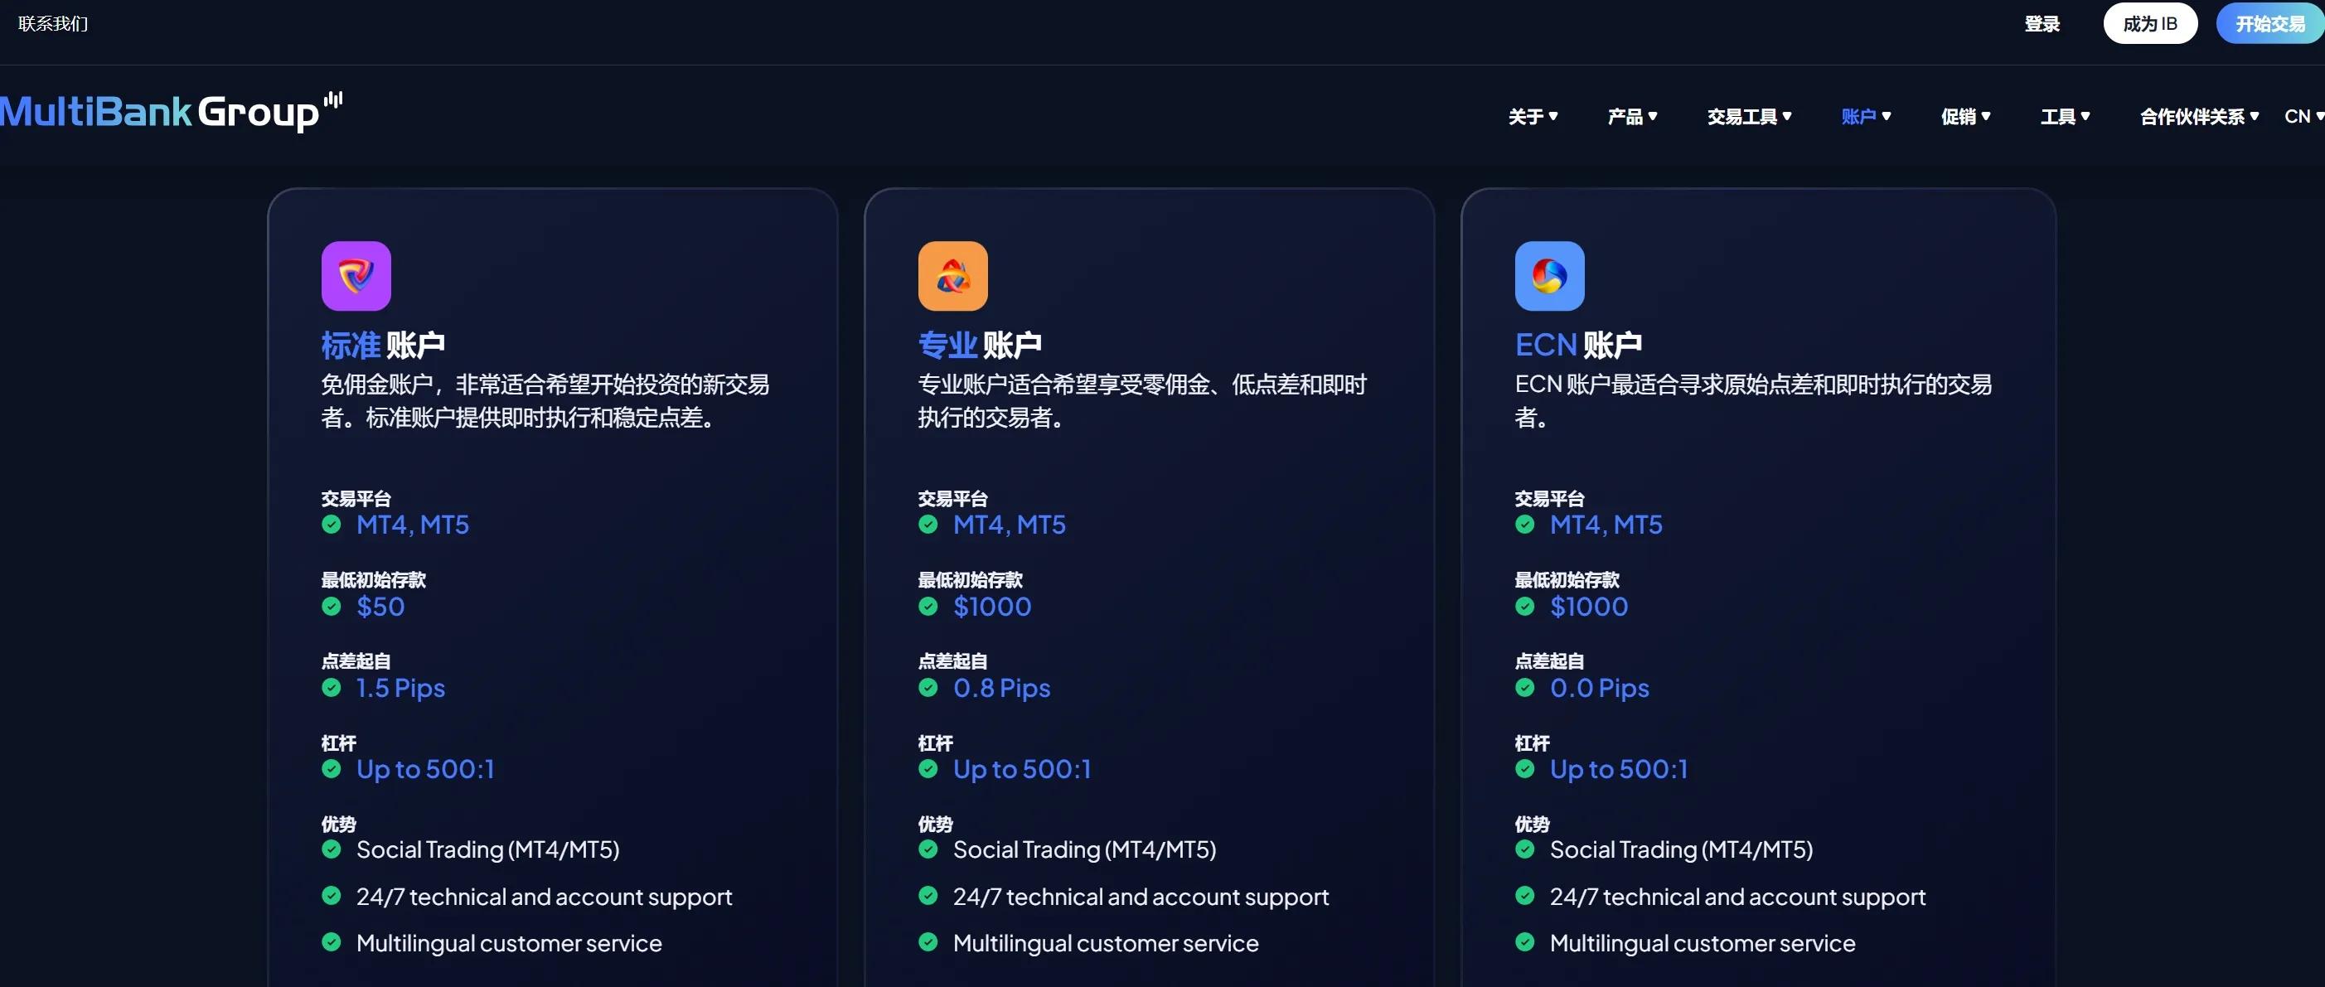The width and height of the screenshot is (2325, 987).
Task: Click check beside Up to 500:1 in 专业 card
Action: [x=928, y=769]
